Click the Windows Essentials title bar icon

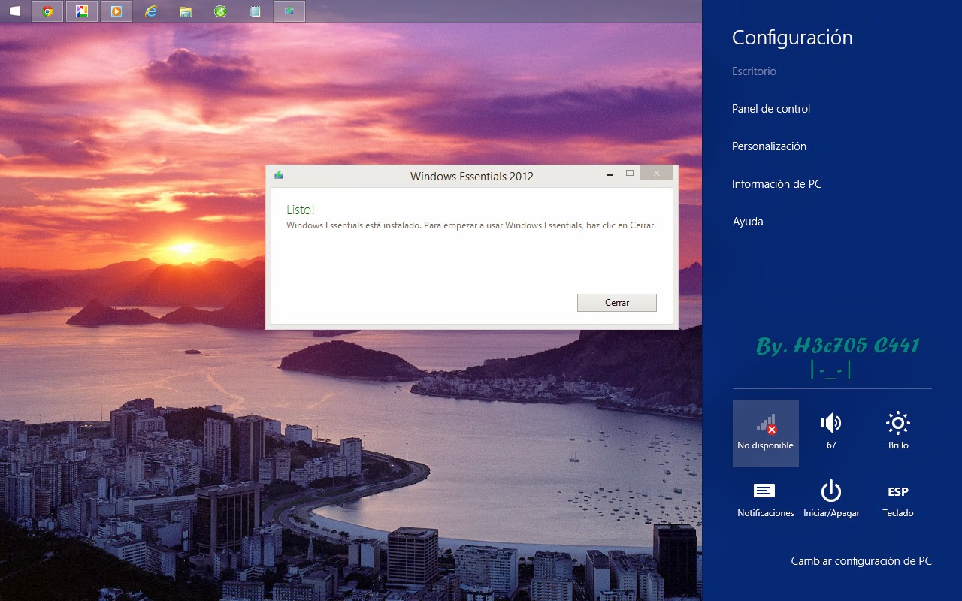(x=279, y=175)
